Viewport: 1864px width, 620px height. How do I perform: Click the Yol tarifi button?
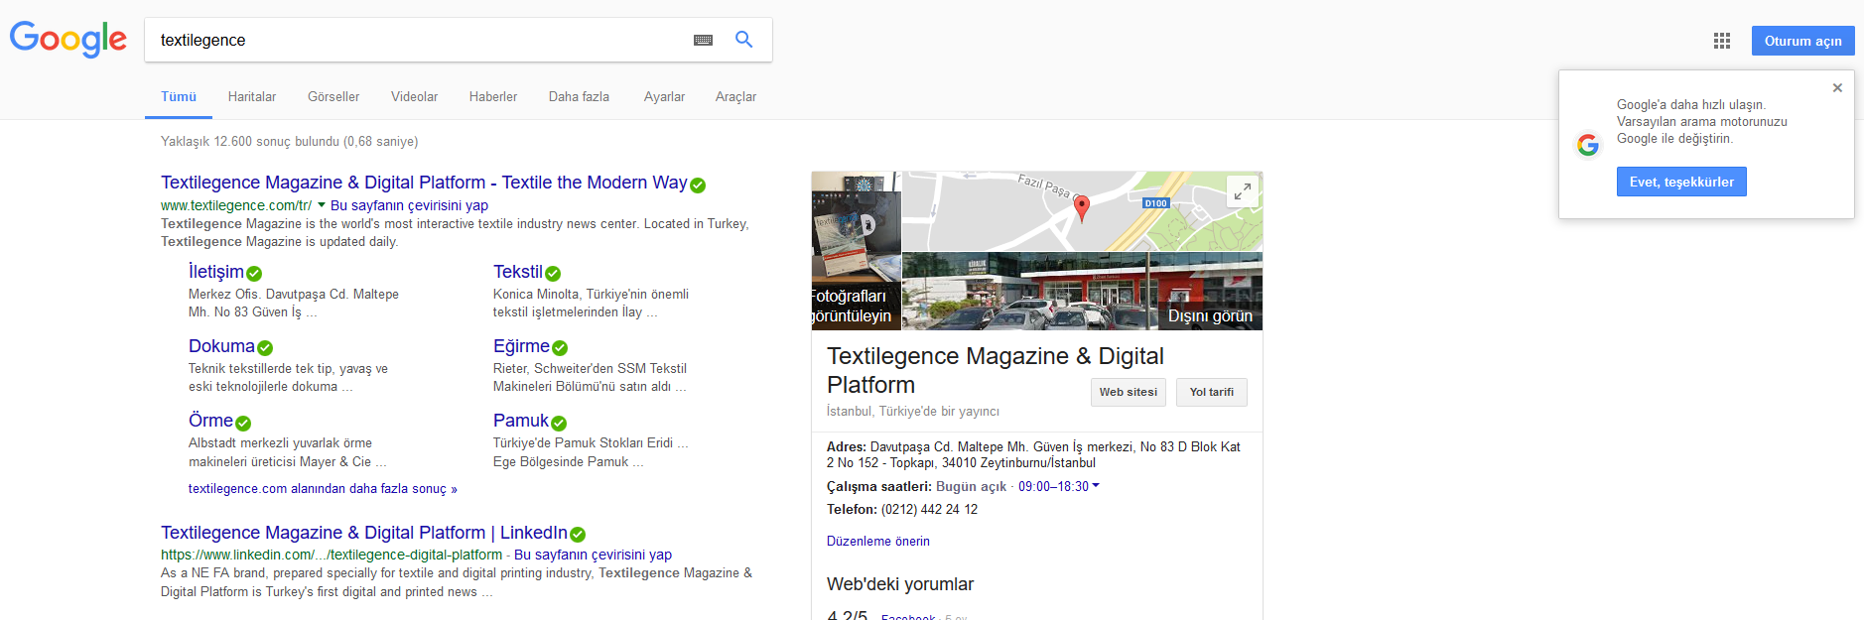tap(1211, 392)
